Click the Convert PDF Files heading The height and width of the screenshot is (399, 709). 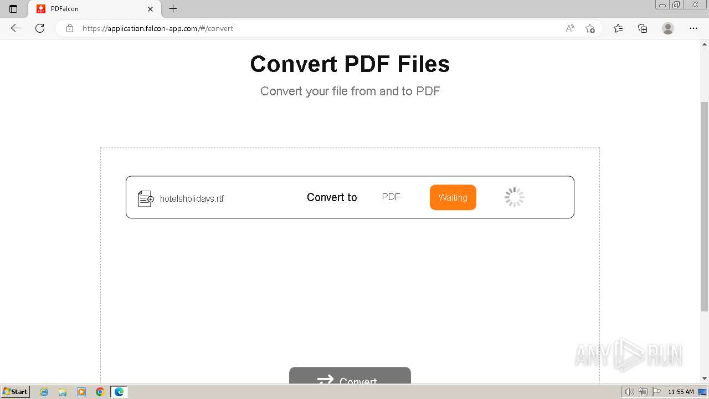tap(350, 64)
